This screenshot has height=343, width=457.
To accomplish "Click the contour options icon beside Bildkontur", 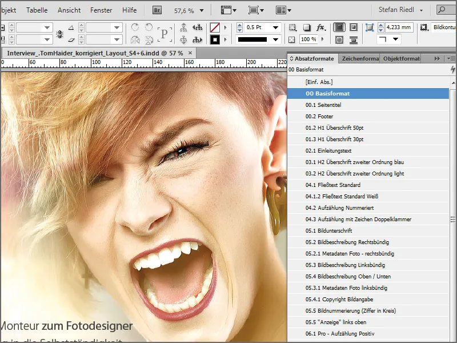I will coord(424,27).
